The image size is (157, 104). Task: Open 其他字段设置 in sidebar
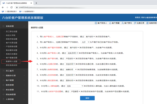pyautogui.click(x=12, y=39)
